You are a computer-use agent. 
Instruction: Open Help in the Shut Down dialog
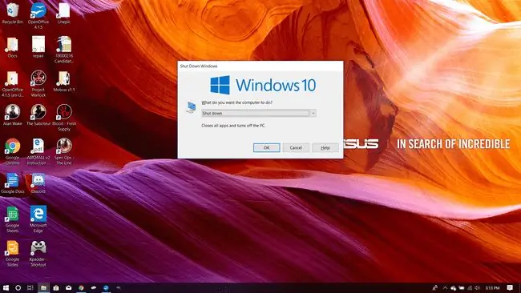pos(325,147)
